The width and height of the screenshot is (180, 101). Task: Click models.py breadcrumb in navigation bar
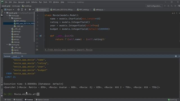click(27, 6)
